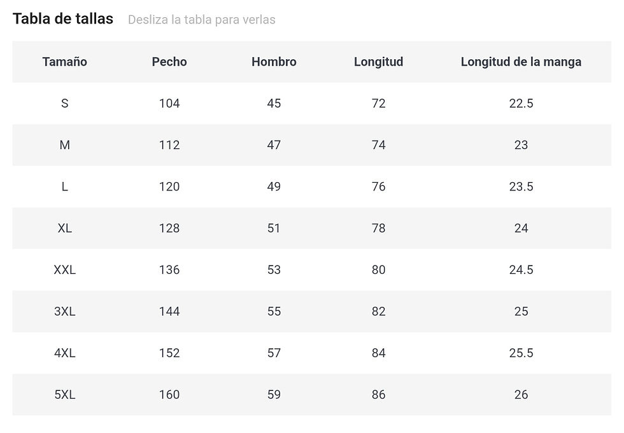Click the 'Desliza la tabla para verlas' hint
Image resolution: width=624 pixels, height=433 pixels.
(x=201, y=20)
